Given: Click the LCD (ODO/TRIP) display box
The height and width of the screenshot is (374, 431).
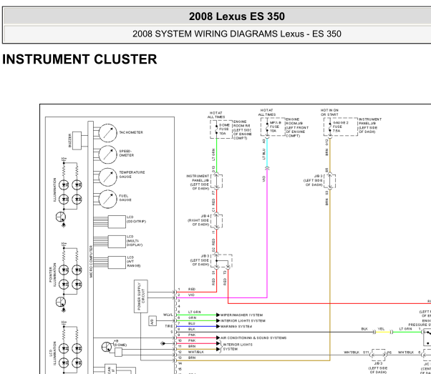Looking at the screenshot, I should click(x=117, y=222).
